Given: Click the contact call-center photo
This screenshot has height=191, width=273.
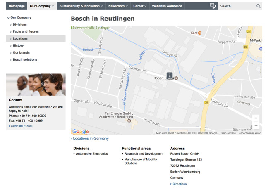Looking at the screenshot, I should pyautogui.click(x=36, y=85).
